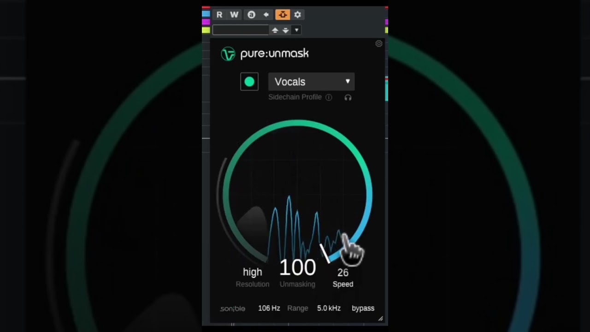Toggle Write automation W button

tap(234, 15)
